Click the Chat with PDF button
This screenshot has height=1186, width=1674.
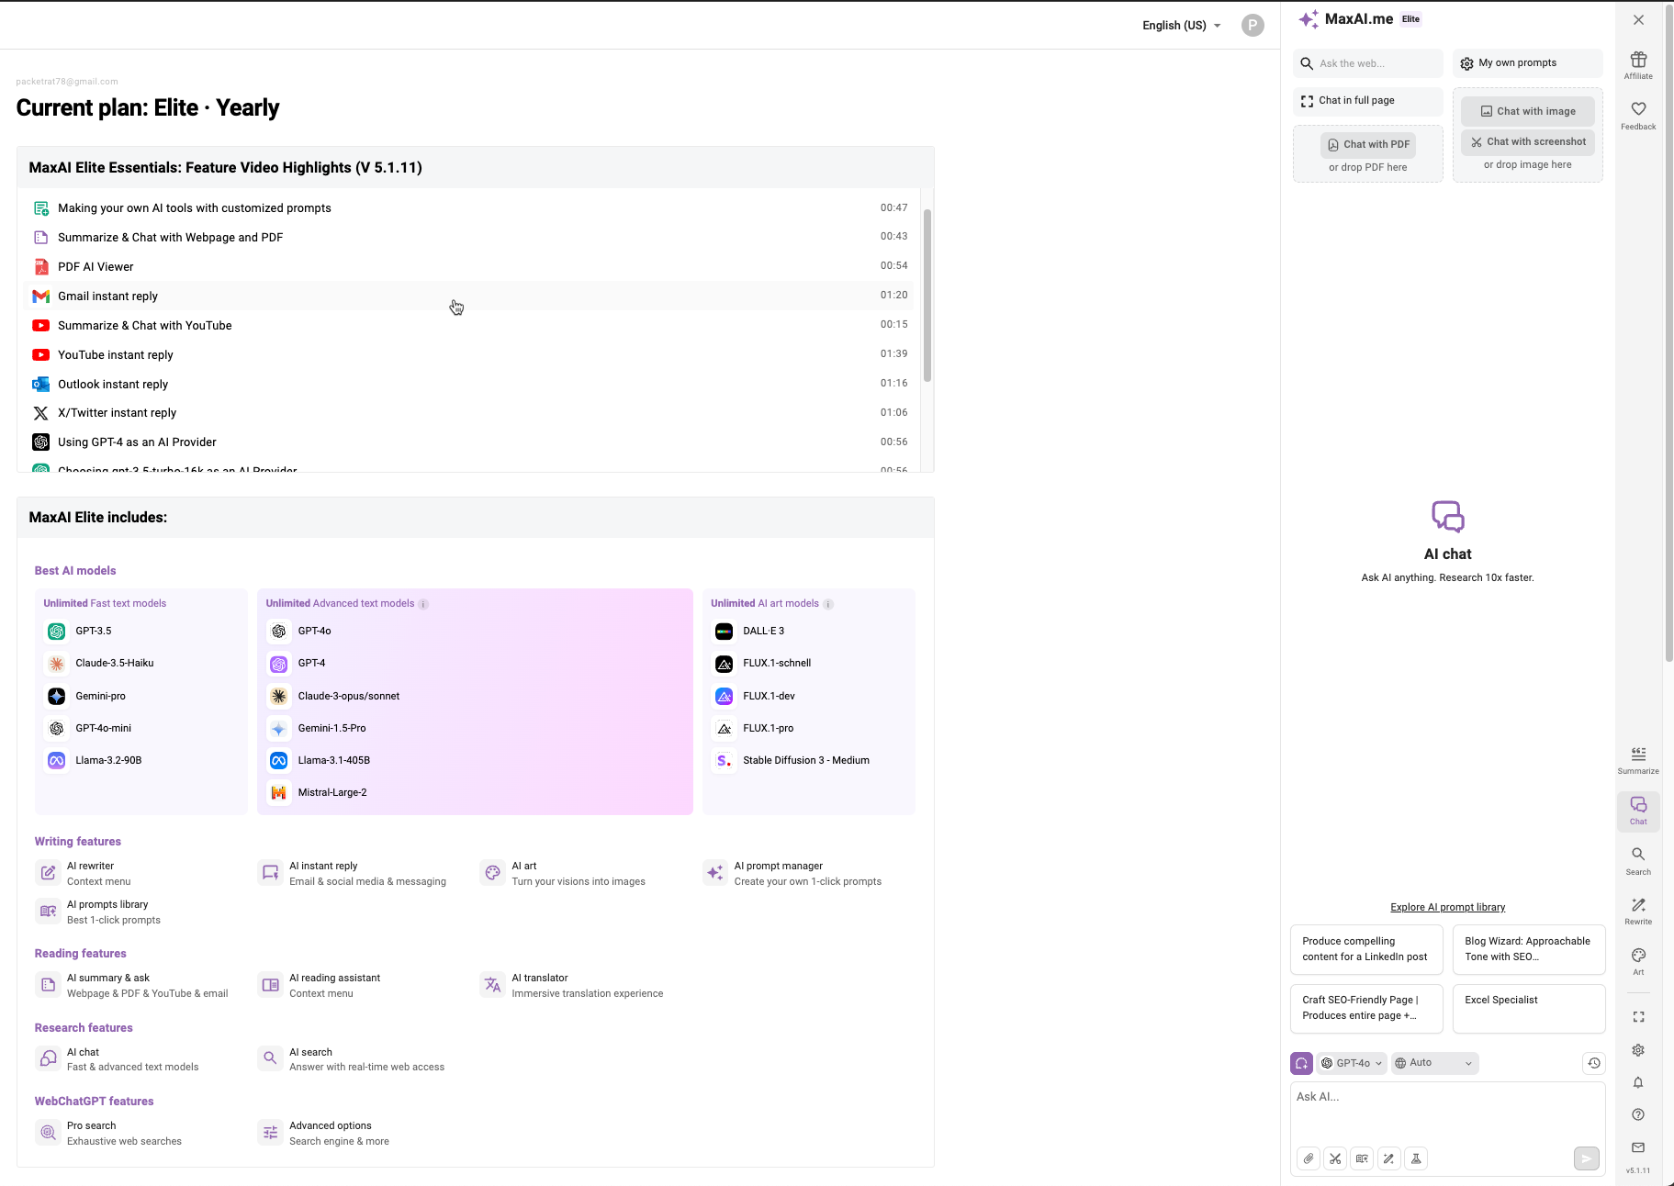pos(1367,144)
